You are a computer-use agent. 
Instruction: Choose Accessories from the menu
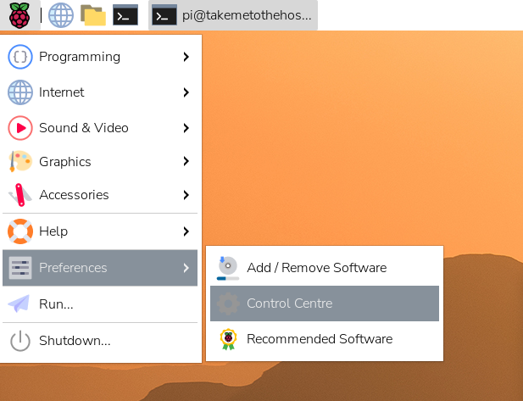[x=100, y=195]
